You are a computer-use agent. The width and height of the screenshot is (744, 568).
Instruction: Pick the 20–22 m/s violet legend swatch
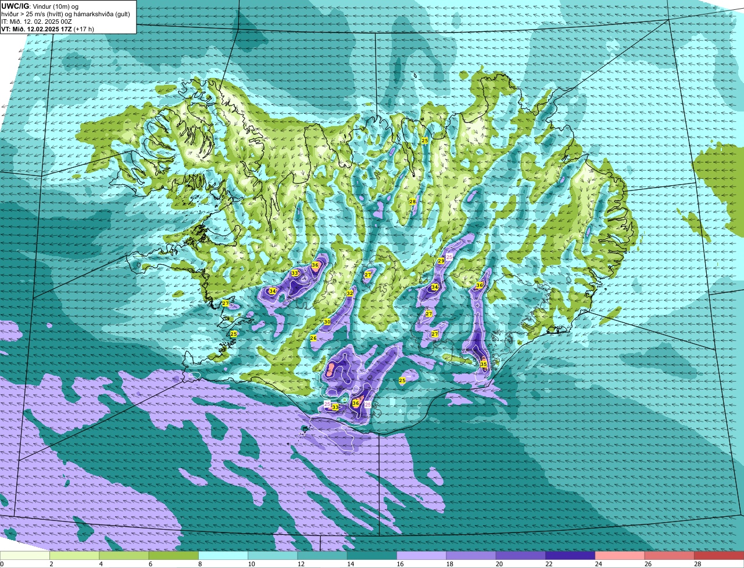tap(521, 555)
